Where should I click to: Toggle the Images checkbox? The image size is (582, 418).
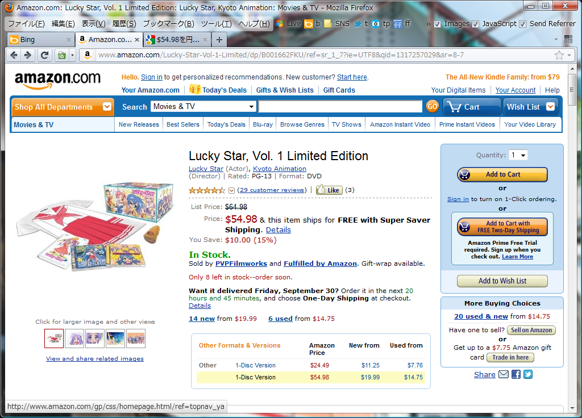pyautogui.click(x=438, y=24)
